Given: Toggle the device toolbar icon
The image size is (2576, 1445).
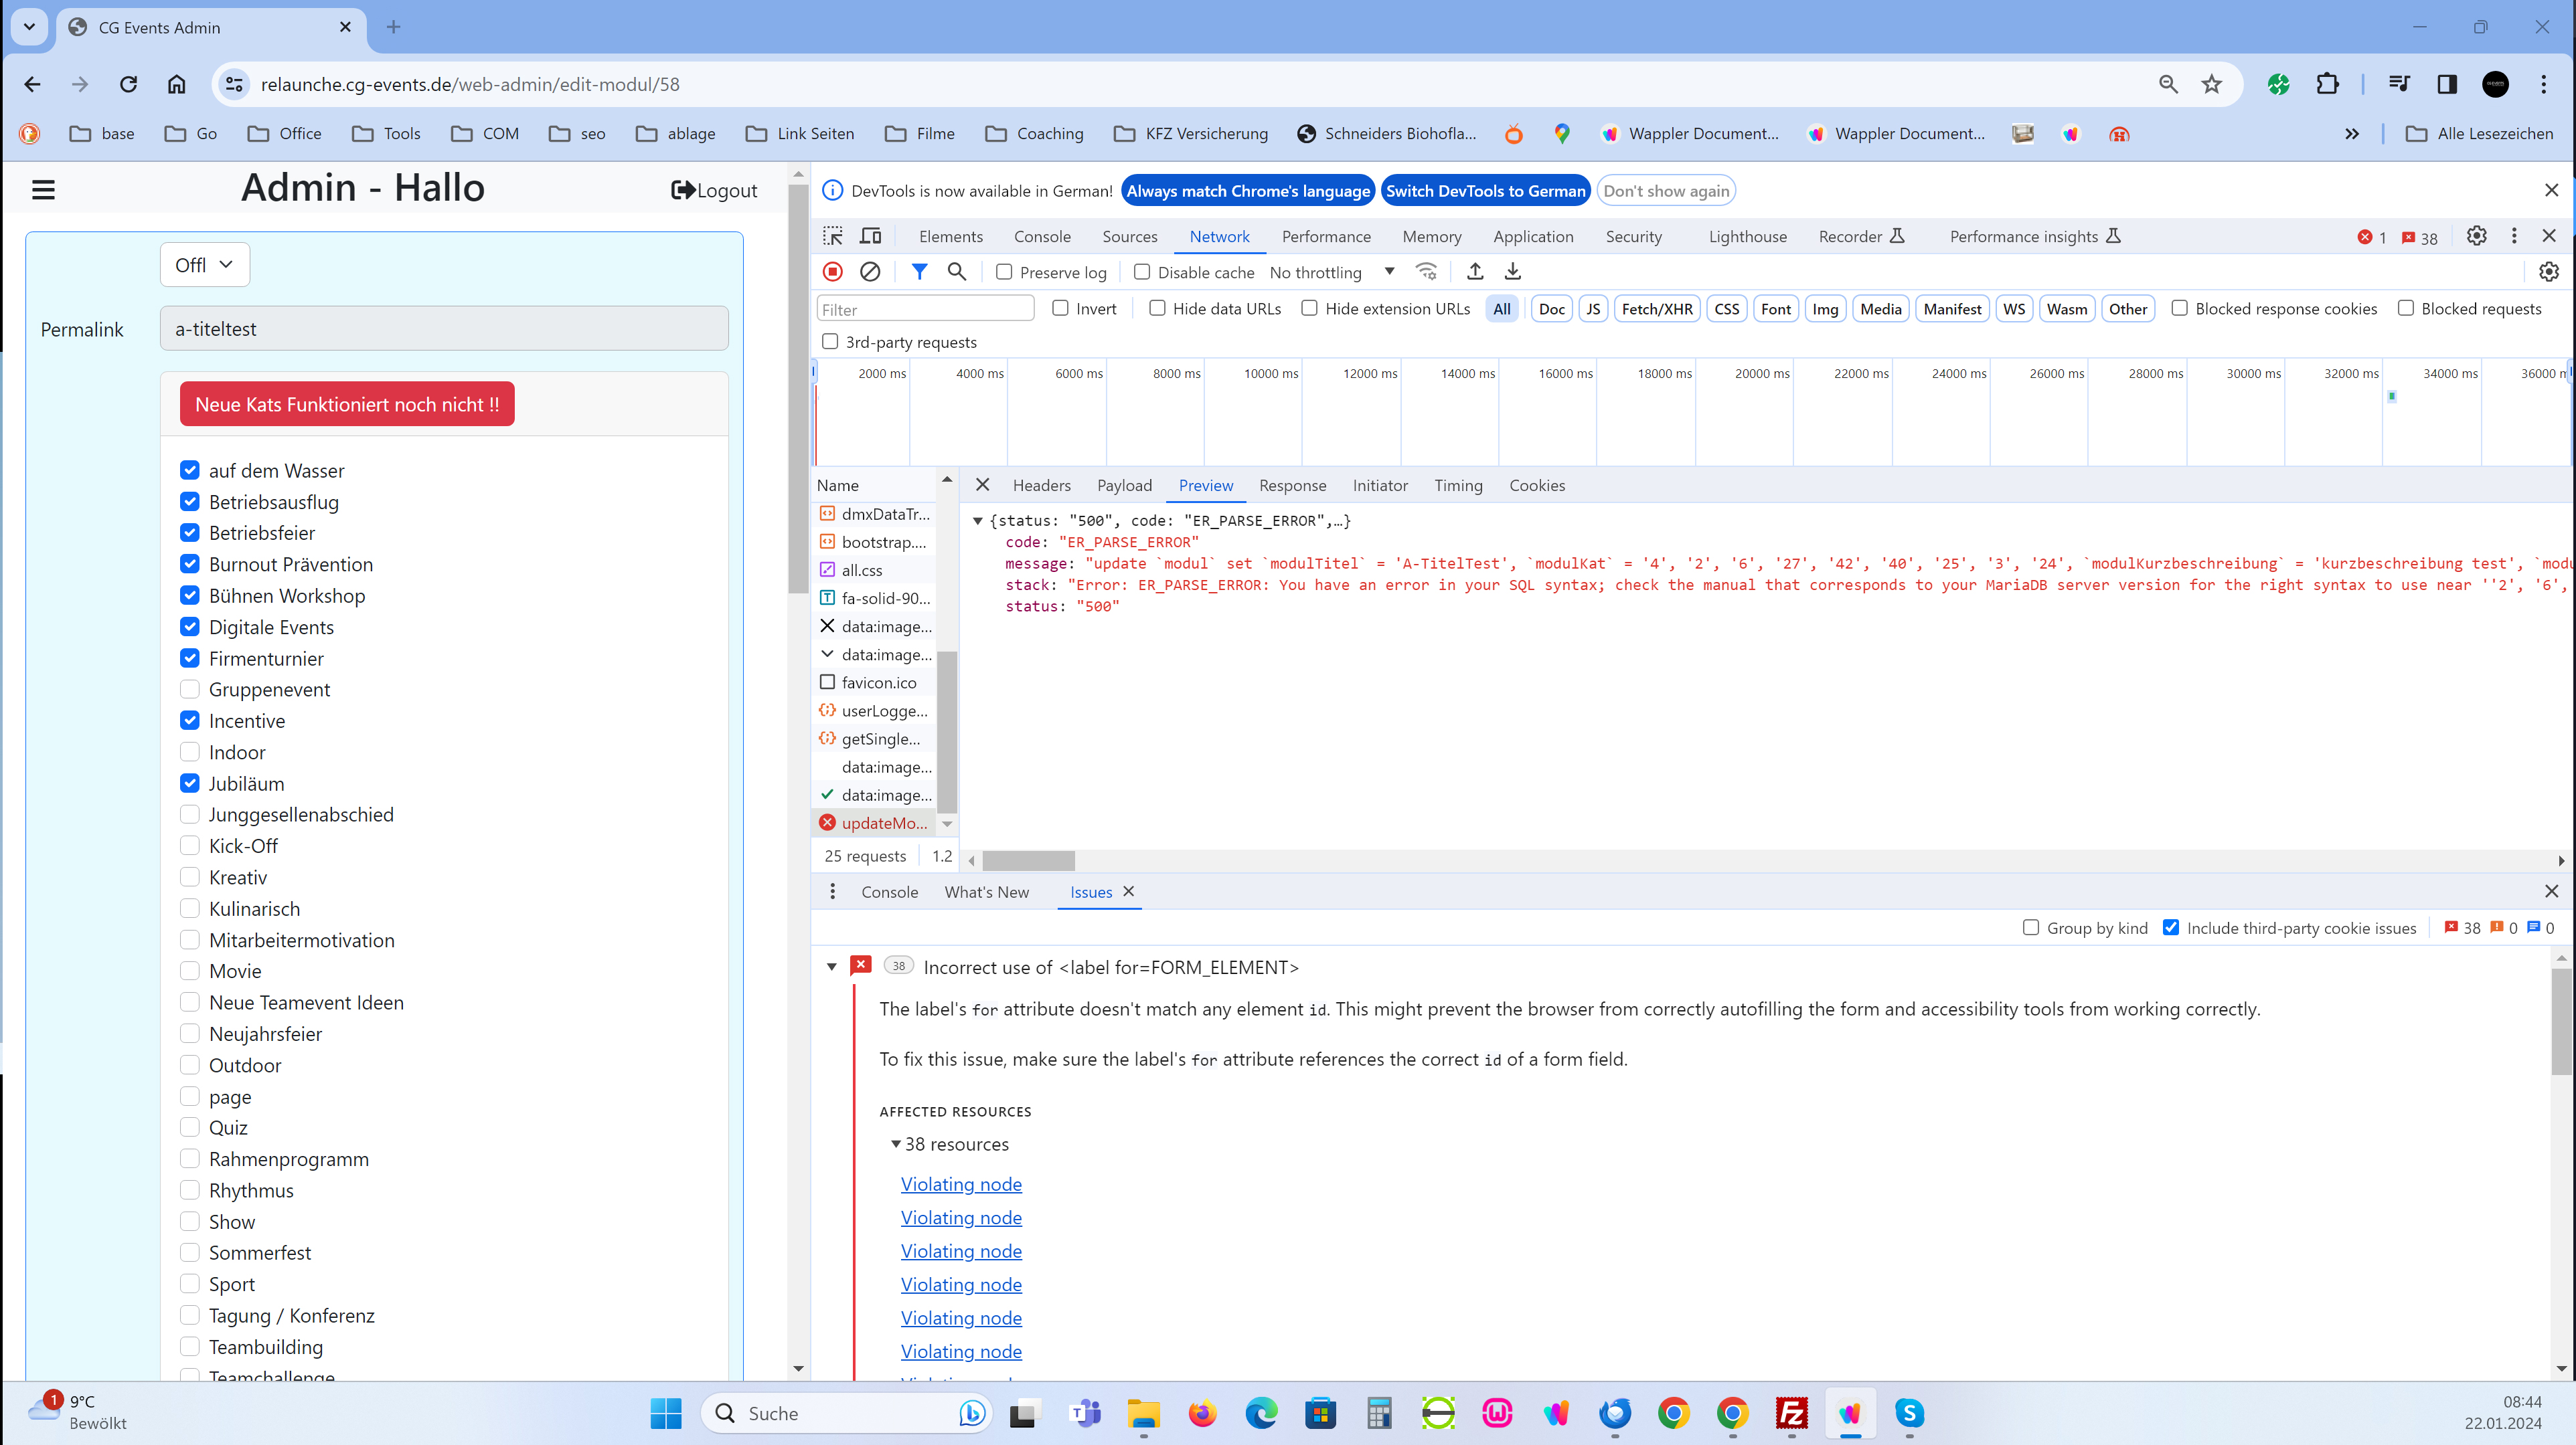Looking at the screenshot, I should coord(871,236).
